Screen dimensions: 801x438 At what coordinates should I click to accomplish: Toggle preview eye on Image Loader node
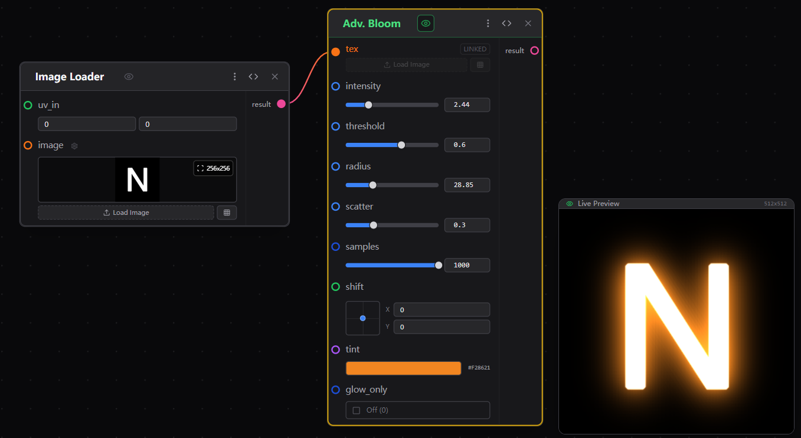pyautogui.click(x=129, y=77)
